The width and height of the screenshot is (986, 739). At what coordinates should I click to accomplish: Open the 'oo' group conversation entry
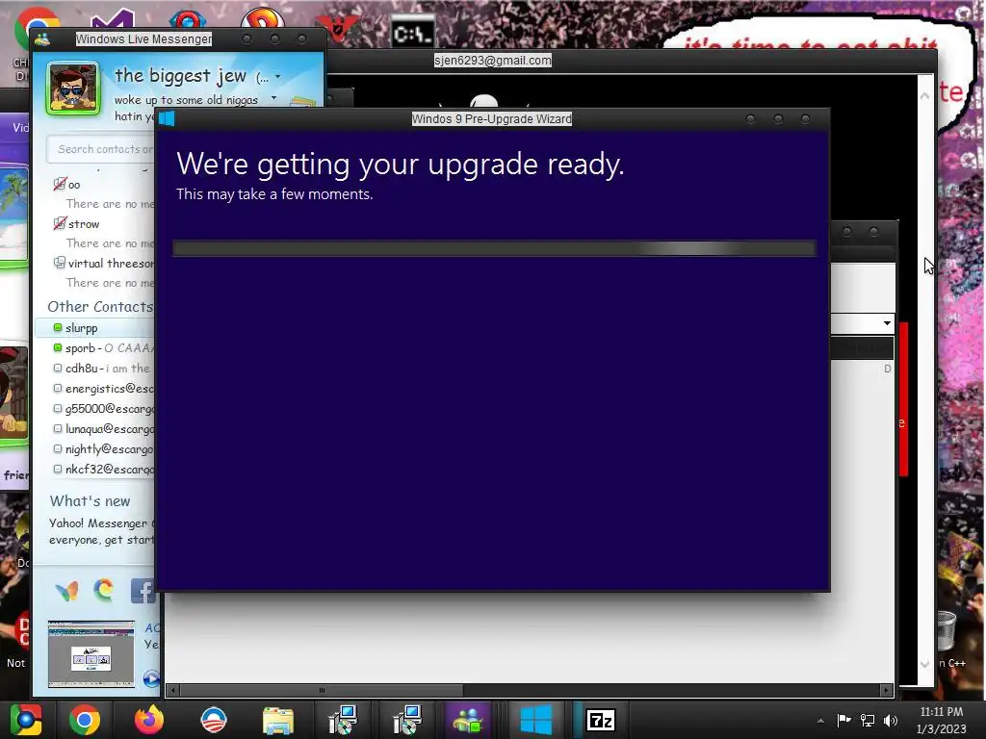68,184
